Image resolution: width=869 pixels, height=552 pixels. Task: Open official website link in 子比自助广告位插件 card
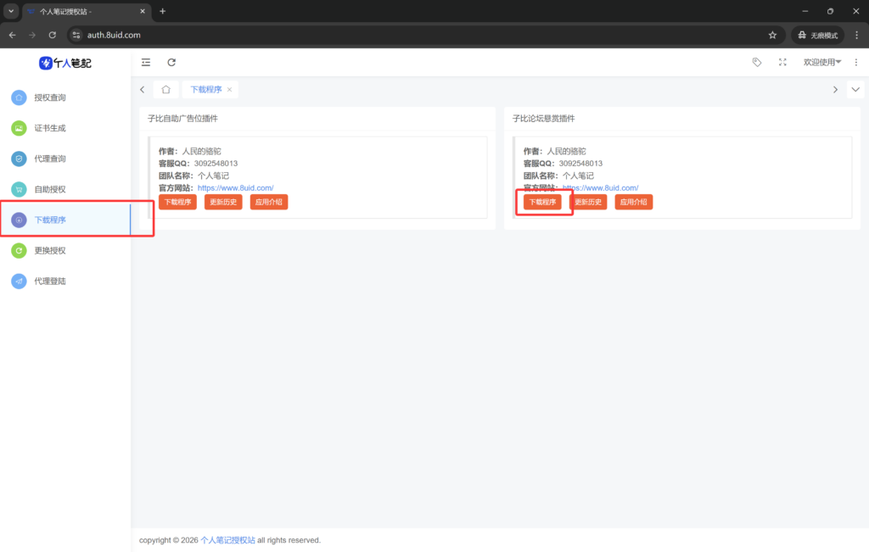pos(236,188)
